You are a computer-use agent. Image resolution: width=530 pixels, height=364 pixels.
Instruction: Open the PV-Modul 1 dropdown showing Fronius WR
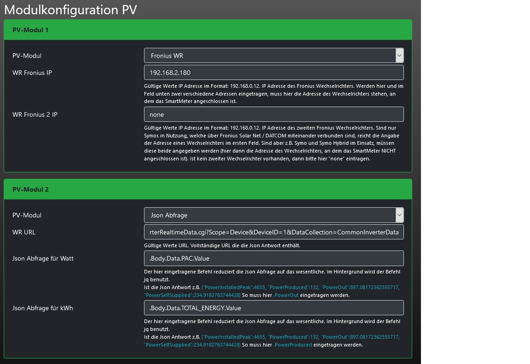tap(274, 56)
